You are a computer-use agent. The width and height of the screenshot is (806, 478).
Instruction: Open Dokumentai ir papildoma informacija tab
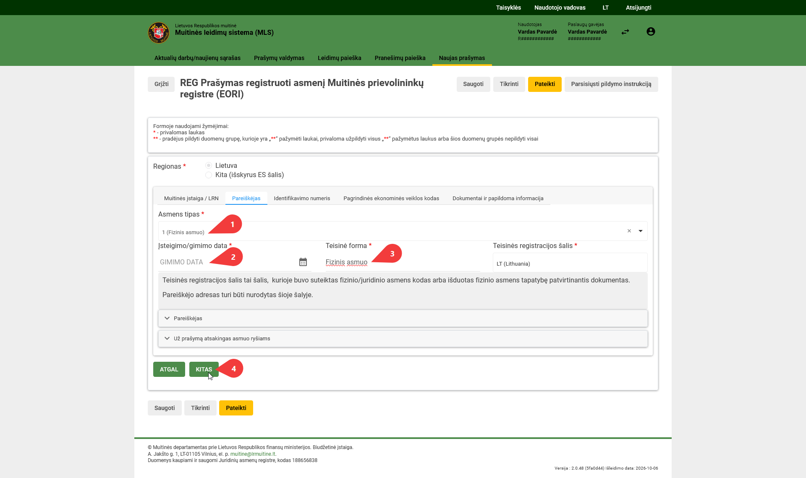[x=498, y=199]
